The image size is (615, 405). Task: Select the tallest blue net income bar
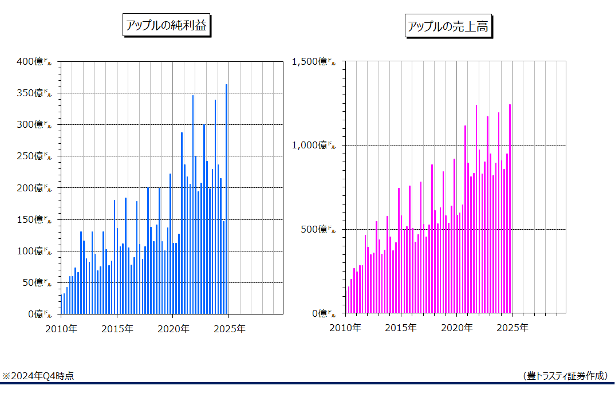click(x=226, y=199)
